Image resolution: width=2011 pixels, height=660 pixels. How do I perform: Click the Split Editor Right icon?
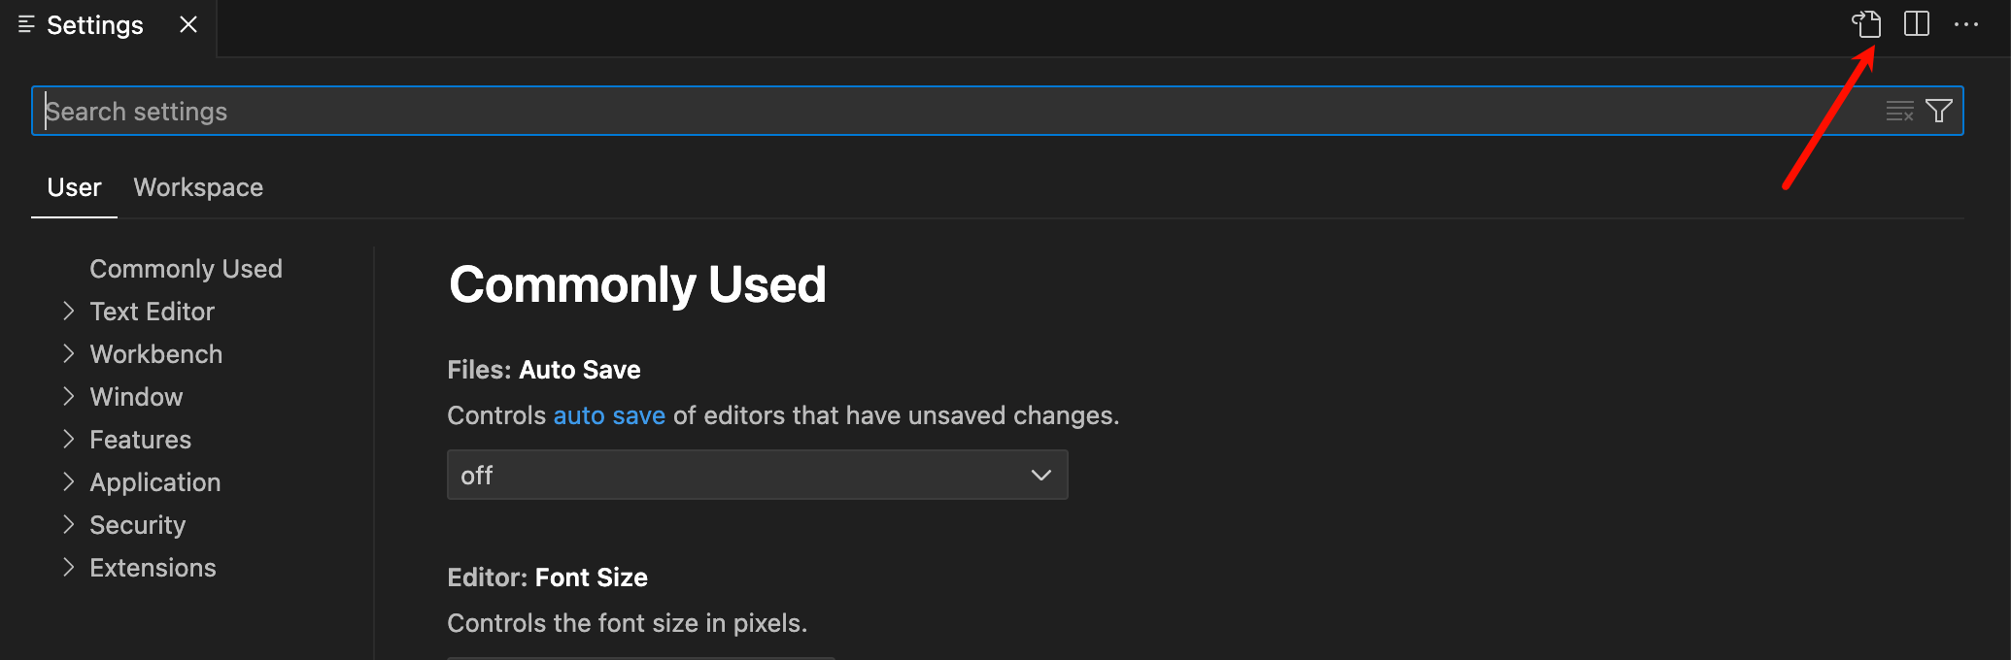(1917, 24)
